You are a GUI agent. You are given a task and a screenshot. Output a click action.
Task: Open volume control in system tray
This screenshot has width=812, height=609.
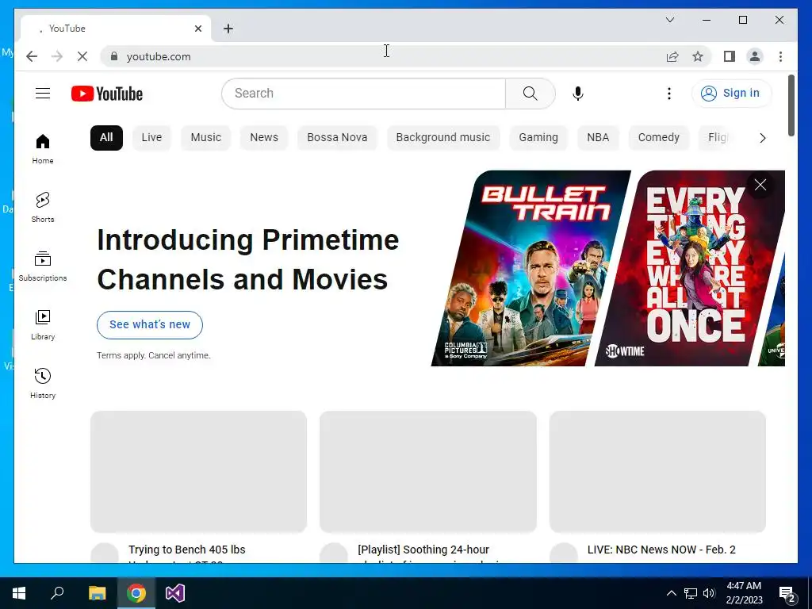click(709, 593)
